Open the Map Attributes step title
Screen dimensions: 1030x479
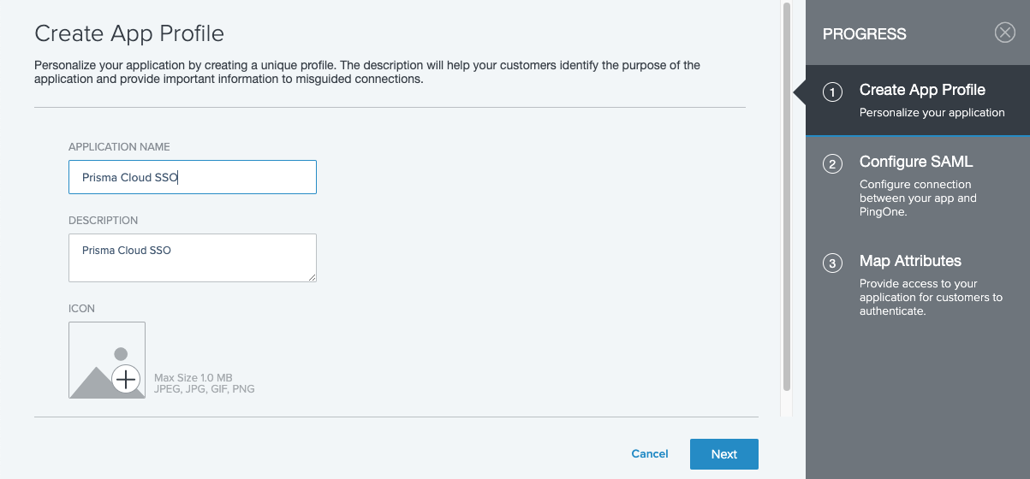[x=910, y=261]
